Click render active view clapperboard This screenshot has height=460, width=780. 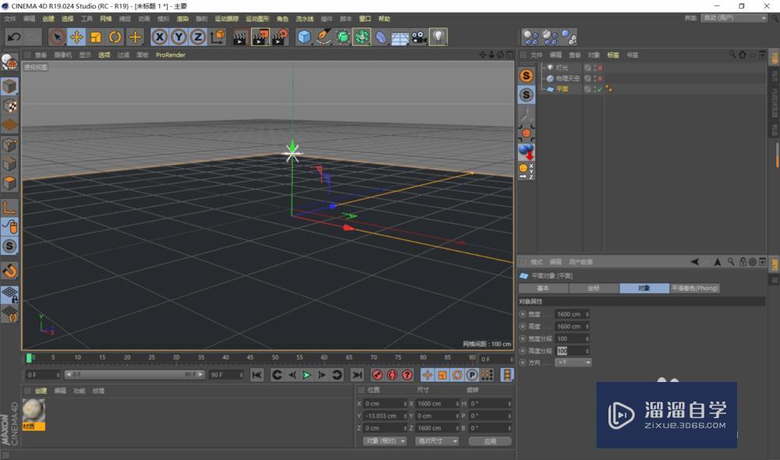click(x=240, y=37)
